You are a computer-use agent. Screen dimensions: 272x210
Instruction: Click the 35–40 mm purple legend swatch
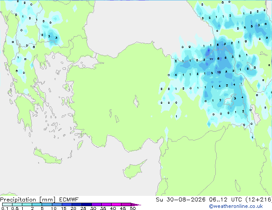click(106, 204)
